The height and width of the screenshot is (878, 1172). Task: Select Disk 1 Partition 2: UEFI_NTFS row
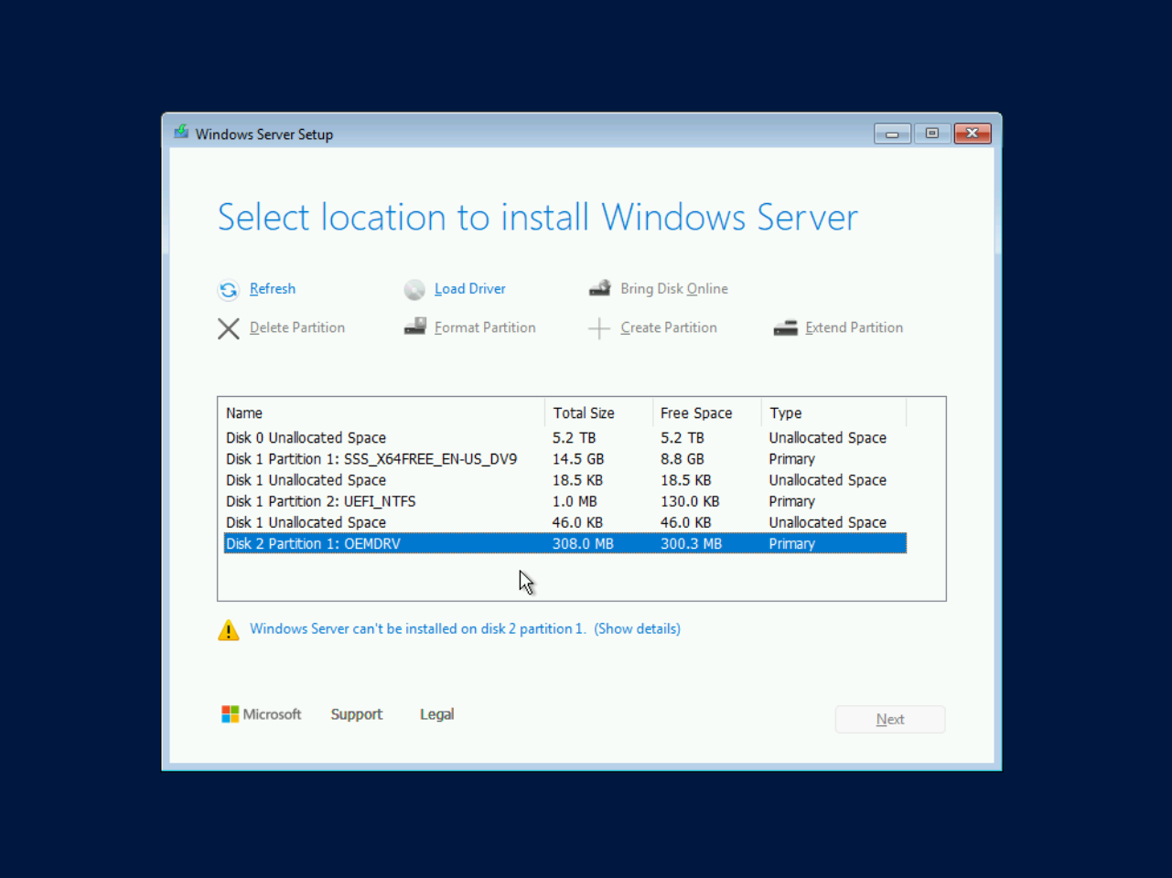click(x=565, y=501)
